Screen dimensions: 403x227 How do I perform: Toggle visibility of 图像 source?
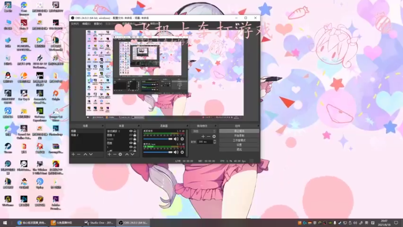(131, 143)
